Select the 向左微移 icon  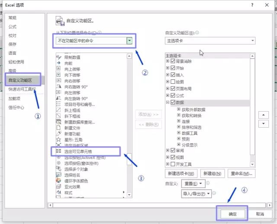tap(58, 92)
